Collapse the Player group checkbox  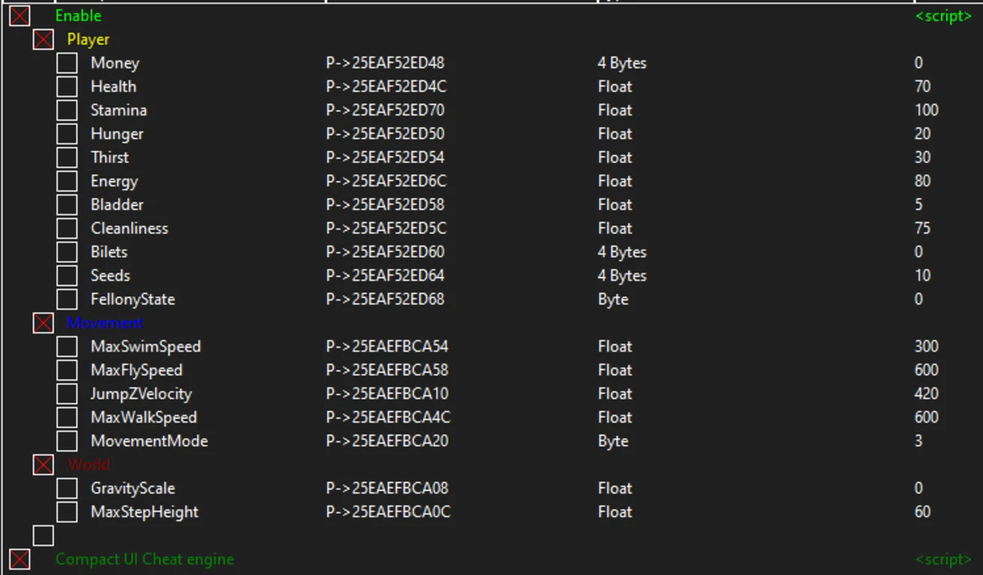tap(43, 40)
